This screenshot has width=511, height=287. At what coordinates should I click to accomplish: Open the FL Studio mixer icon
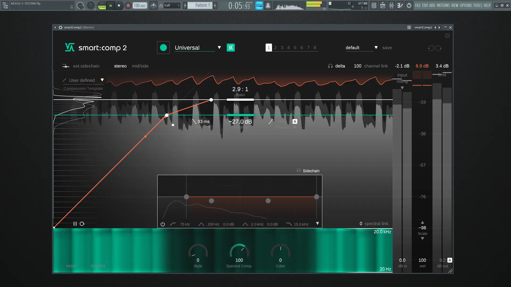pos(392,5)
